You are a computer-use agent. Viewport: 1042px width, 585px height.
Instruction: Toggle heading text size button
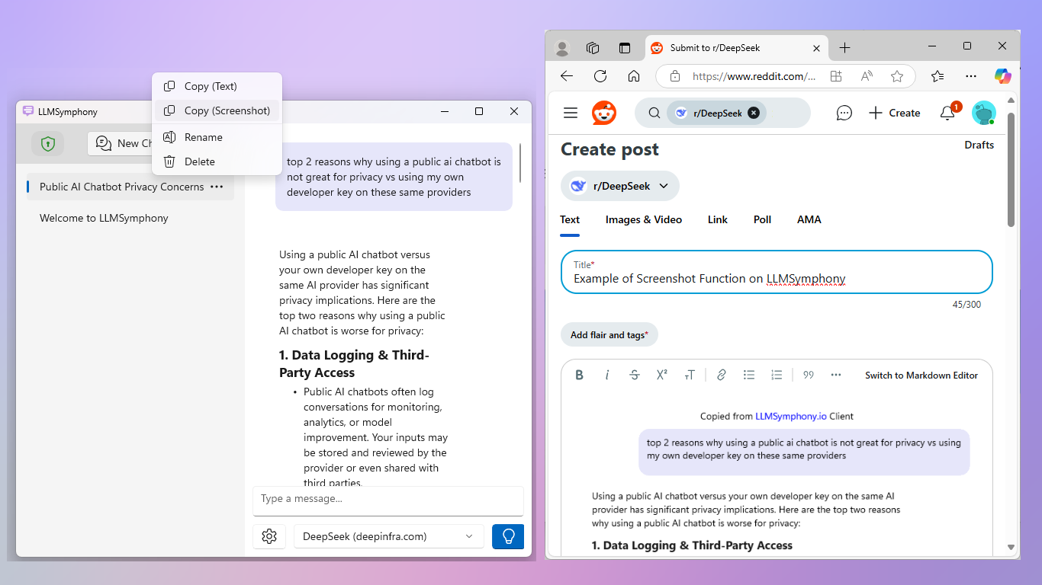(x=690, y=375)
